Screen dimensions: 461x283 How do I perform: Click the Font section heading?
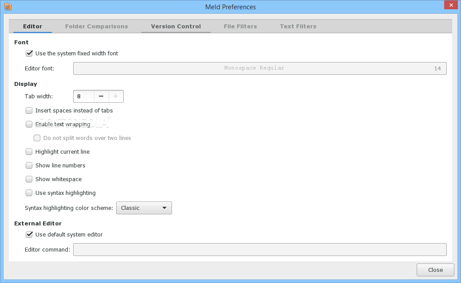coord(21,43)
